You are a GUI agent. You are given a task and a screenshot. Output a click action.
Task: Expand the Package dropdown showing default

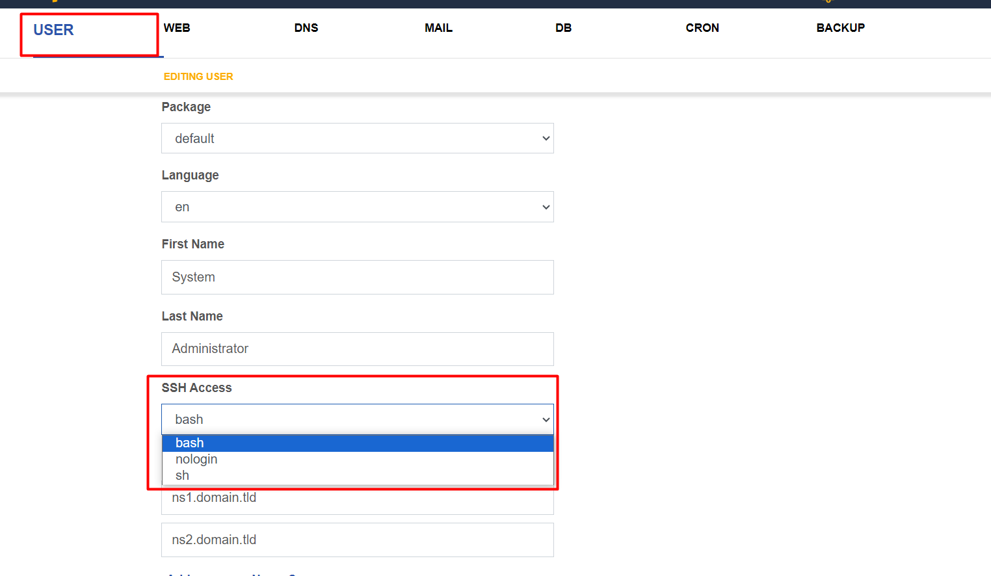pyautogui.click(x=357, y=138)
